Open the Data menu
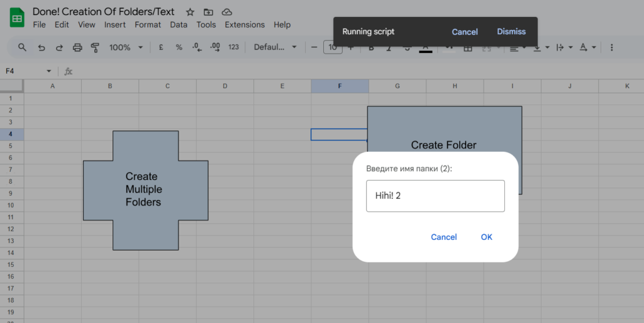Image resolution: width=644 pixels, height=323 pixels. click(179, 25)
